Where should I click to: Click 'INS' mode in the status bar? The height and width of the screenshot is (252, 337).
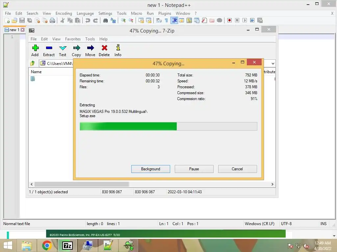tap(324, 224)
